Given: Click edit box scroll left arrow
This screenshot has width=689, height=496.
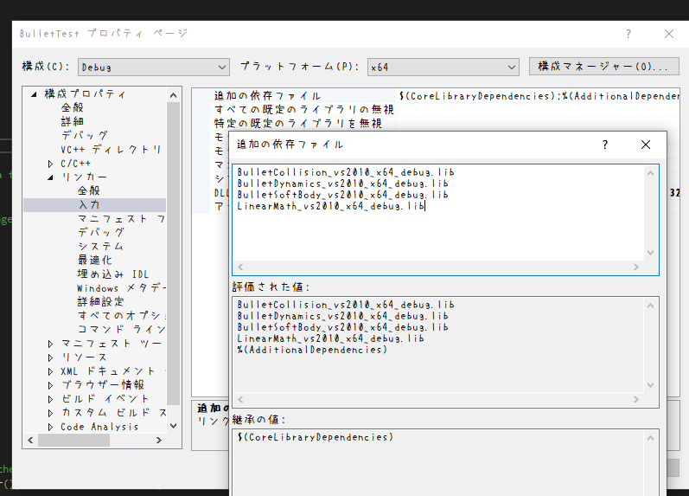Looking at the screenshot, I should click(x=240, y=267).
